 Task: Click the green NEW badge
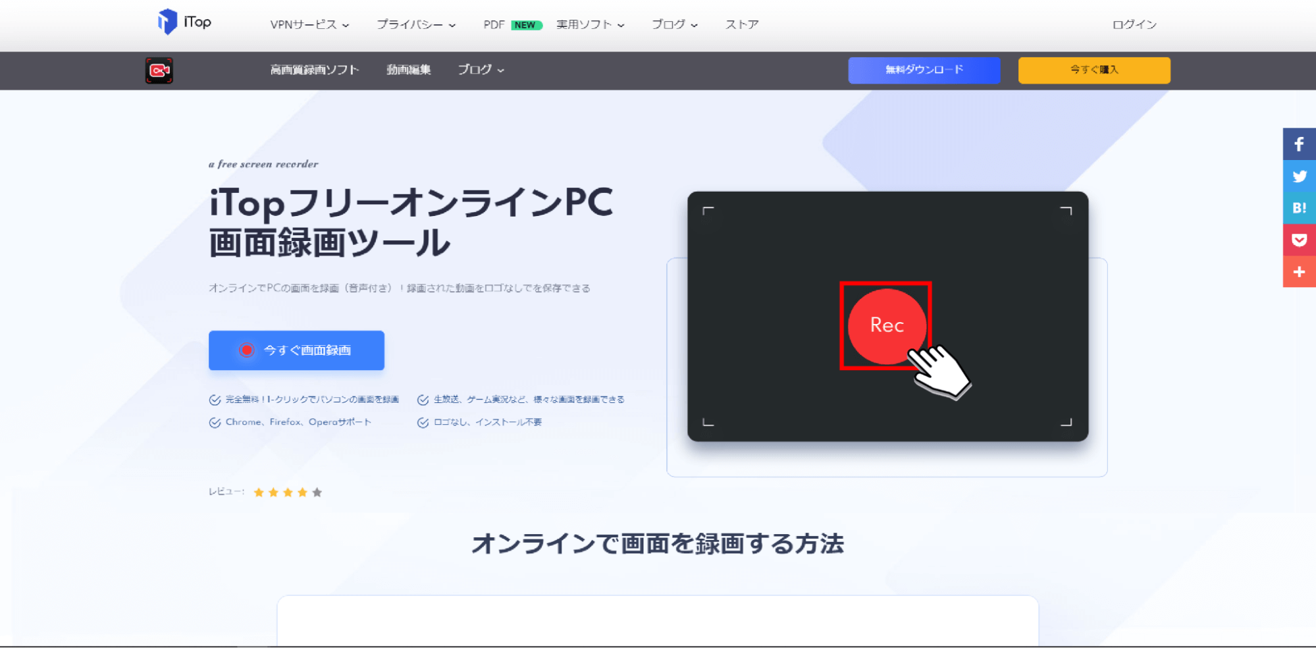[526, 25]
